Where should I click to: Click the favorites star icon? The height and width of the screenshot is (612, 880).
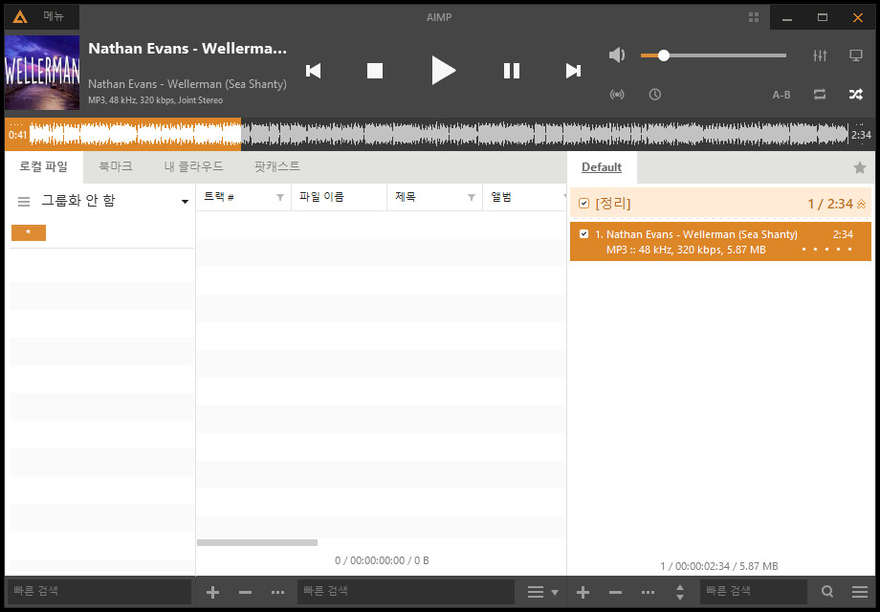pos(859,167)
